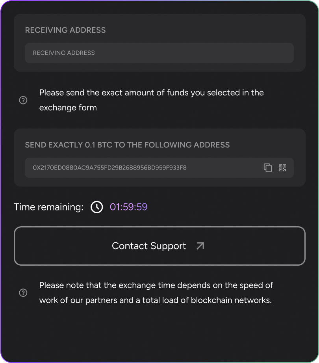This screenshot has height=363, width=319.
Task: Click the 01:59:59 countdown timer
Action: click(x=128, y=207)
